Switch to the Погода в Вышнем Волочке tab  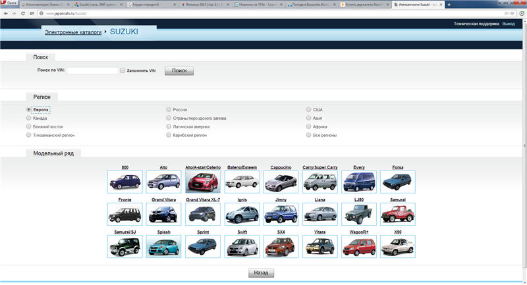[311, 5]
